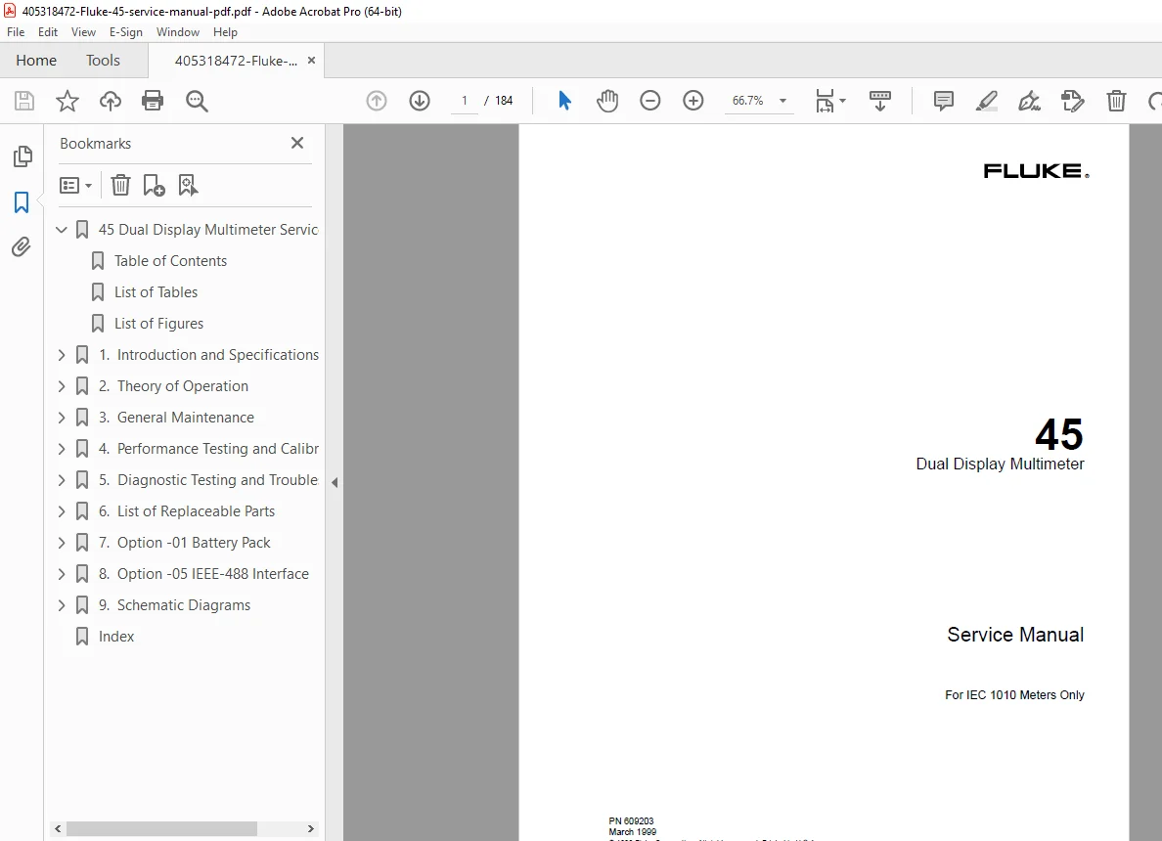Image resolution: width=1162 pixels, height=841 pixels.
Task: Open the File menu
Action: [16, 32]
